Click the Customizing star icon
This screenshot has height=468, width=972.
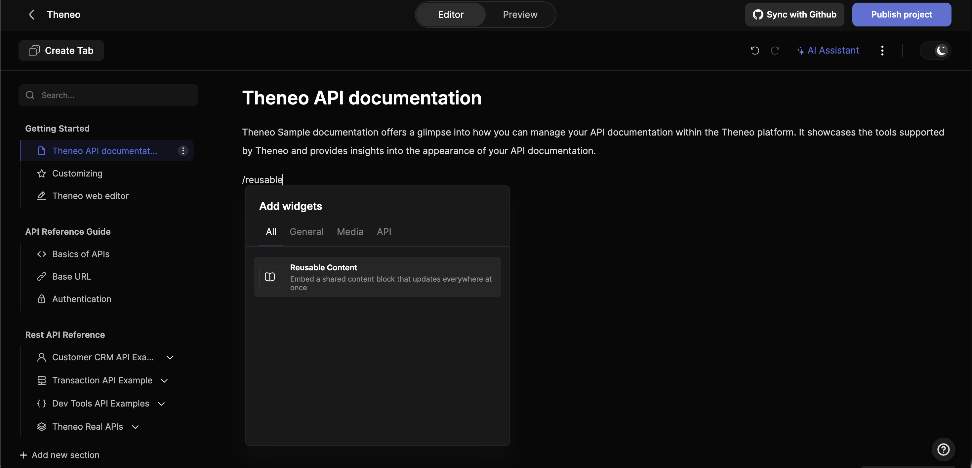pyautogui.click(x=42, y=174)
